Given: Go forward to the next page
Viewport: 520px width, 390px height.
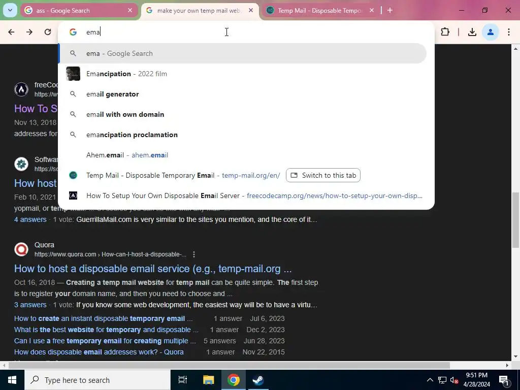Looking at the screenshot, I should pyautogui.click(x=29, y=32).
